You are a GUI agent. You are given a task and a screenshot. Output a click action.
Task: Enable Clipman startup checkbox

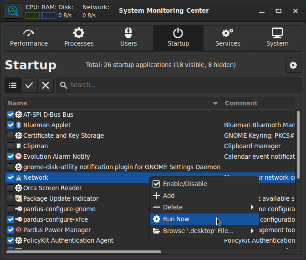[x=10, y=146]
